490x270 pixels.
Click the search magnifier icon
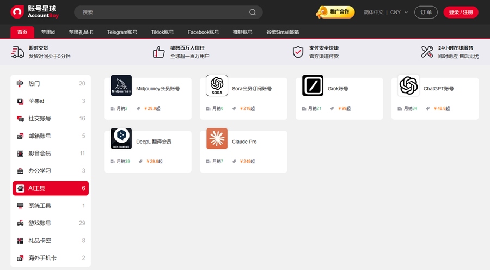point(253,12)
